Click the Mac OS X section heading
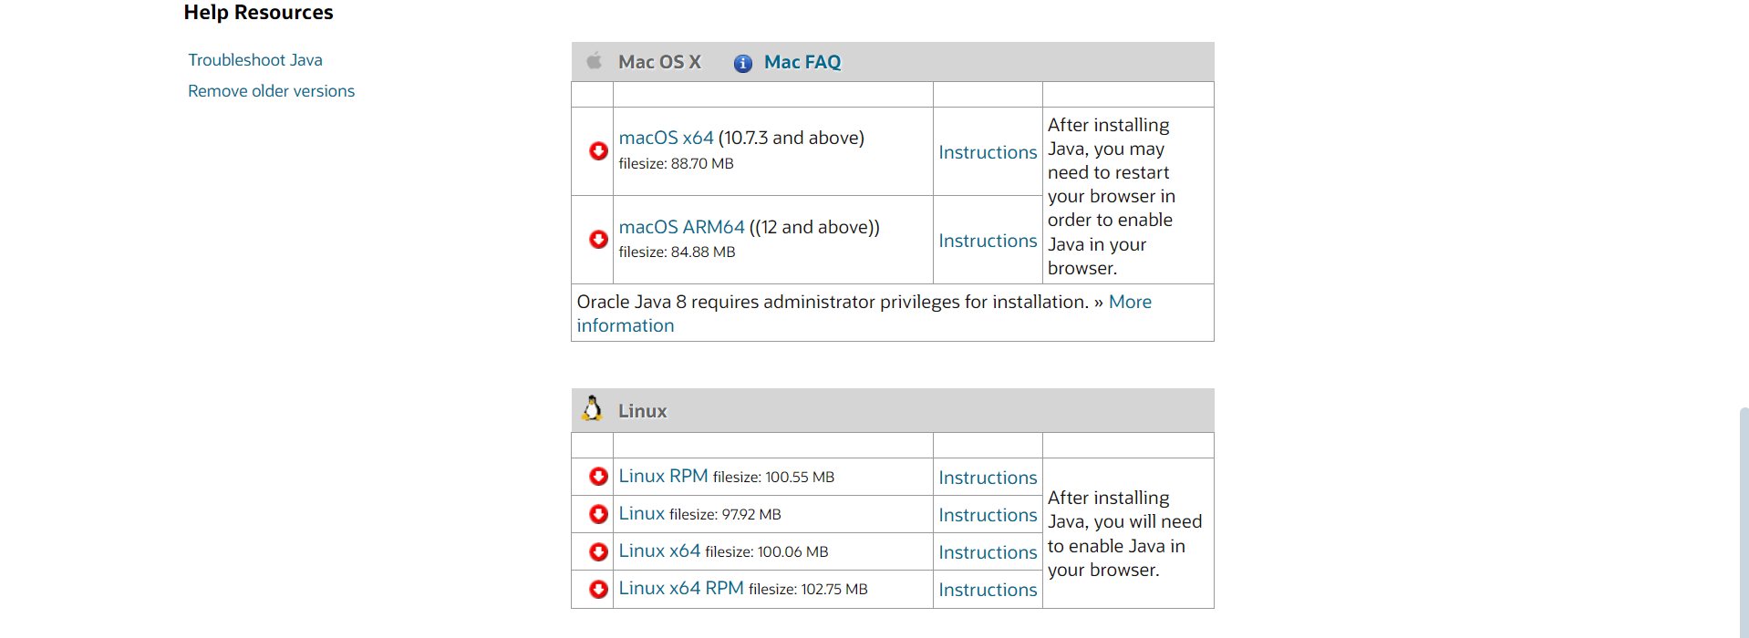Viewport: 1749px width, 638px height. point(659,62)
